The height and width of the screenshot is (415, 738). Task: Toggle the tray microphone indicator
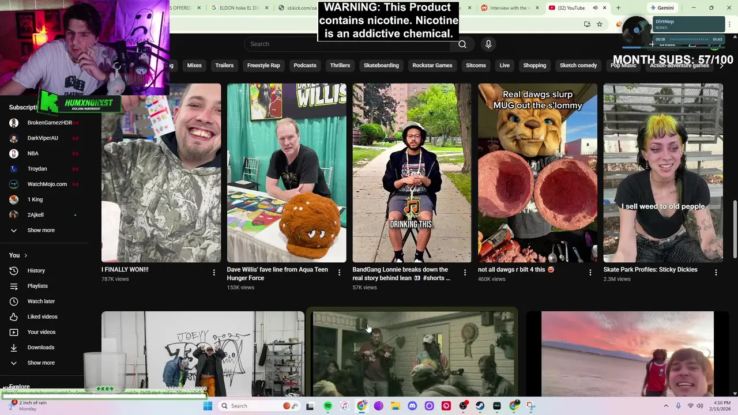tap(678, 406)
